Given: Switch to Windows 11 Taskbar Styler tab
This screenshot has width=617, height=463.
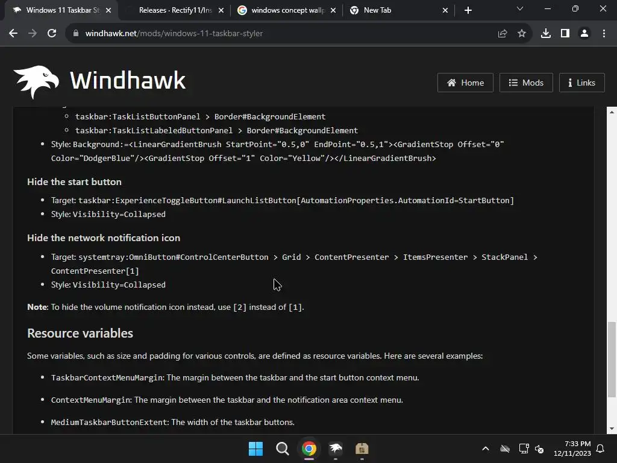Looking at the screenshot, I should point(61,10).
